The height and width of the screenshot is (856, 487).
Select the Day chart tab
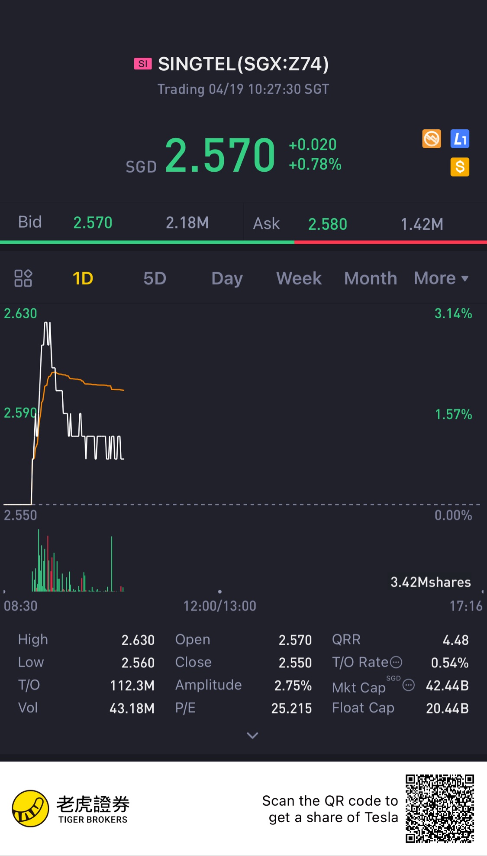(227, 278)
